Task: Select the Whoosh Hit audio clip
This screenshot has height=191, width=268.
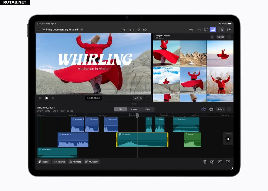Action: (x=142, y=140)
